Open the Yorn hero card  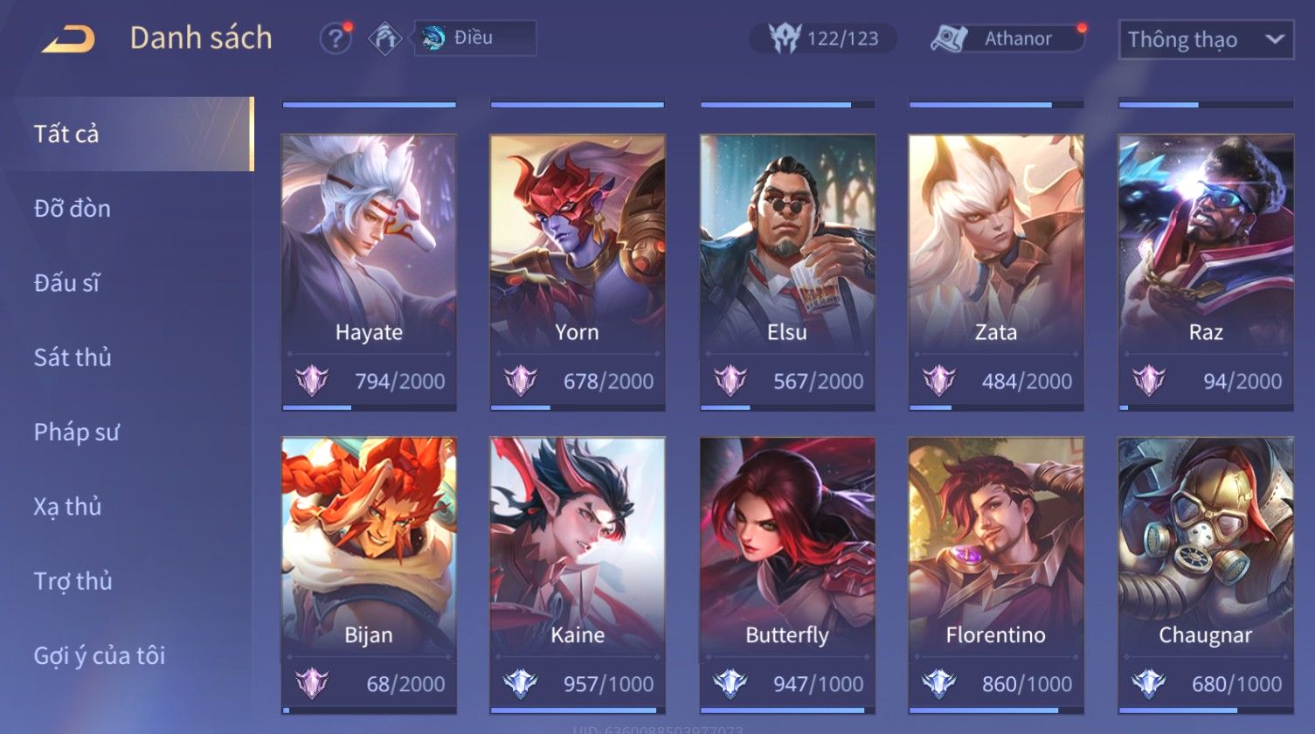point(578,273)
